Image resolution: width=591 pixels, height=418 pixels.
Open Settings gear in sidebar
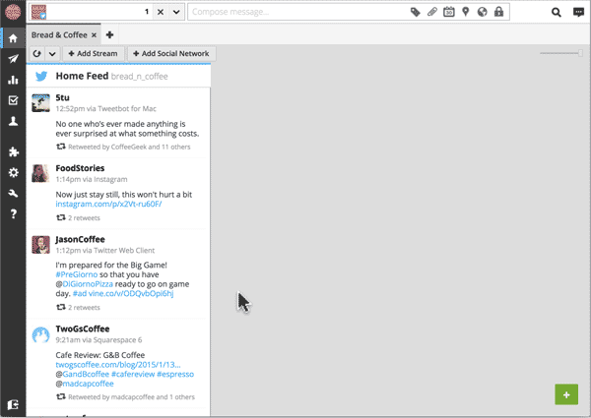(x=13, y=173)
